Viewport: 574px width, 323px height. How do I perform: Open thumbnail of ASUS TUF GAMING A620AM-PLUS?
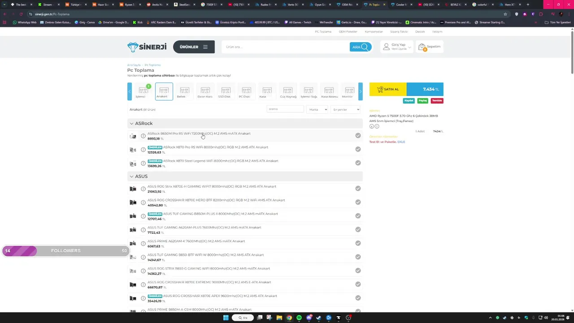point(133,230)
